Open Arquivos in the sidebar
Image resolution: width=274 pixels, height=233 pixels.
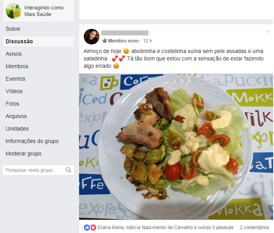pos(16,116)
